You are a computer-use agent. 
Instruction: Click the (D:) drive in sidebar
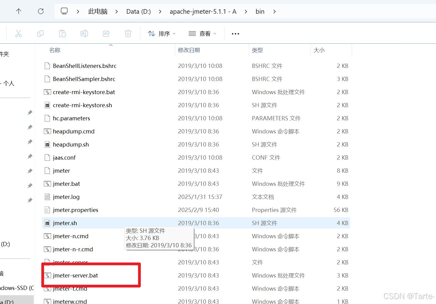[x=5, y=244]
